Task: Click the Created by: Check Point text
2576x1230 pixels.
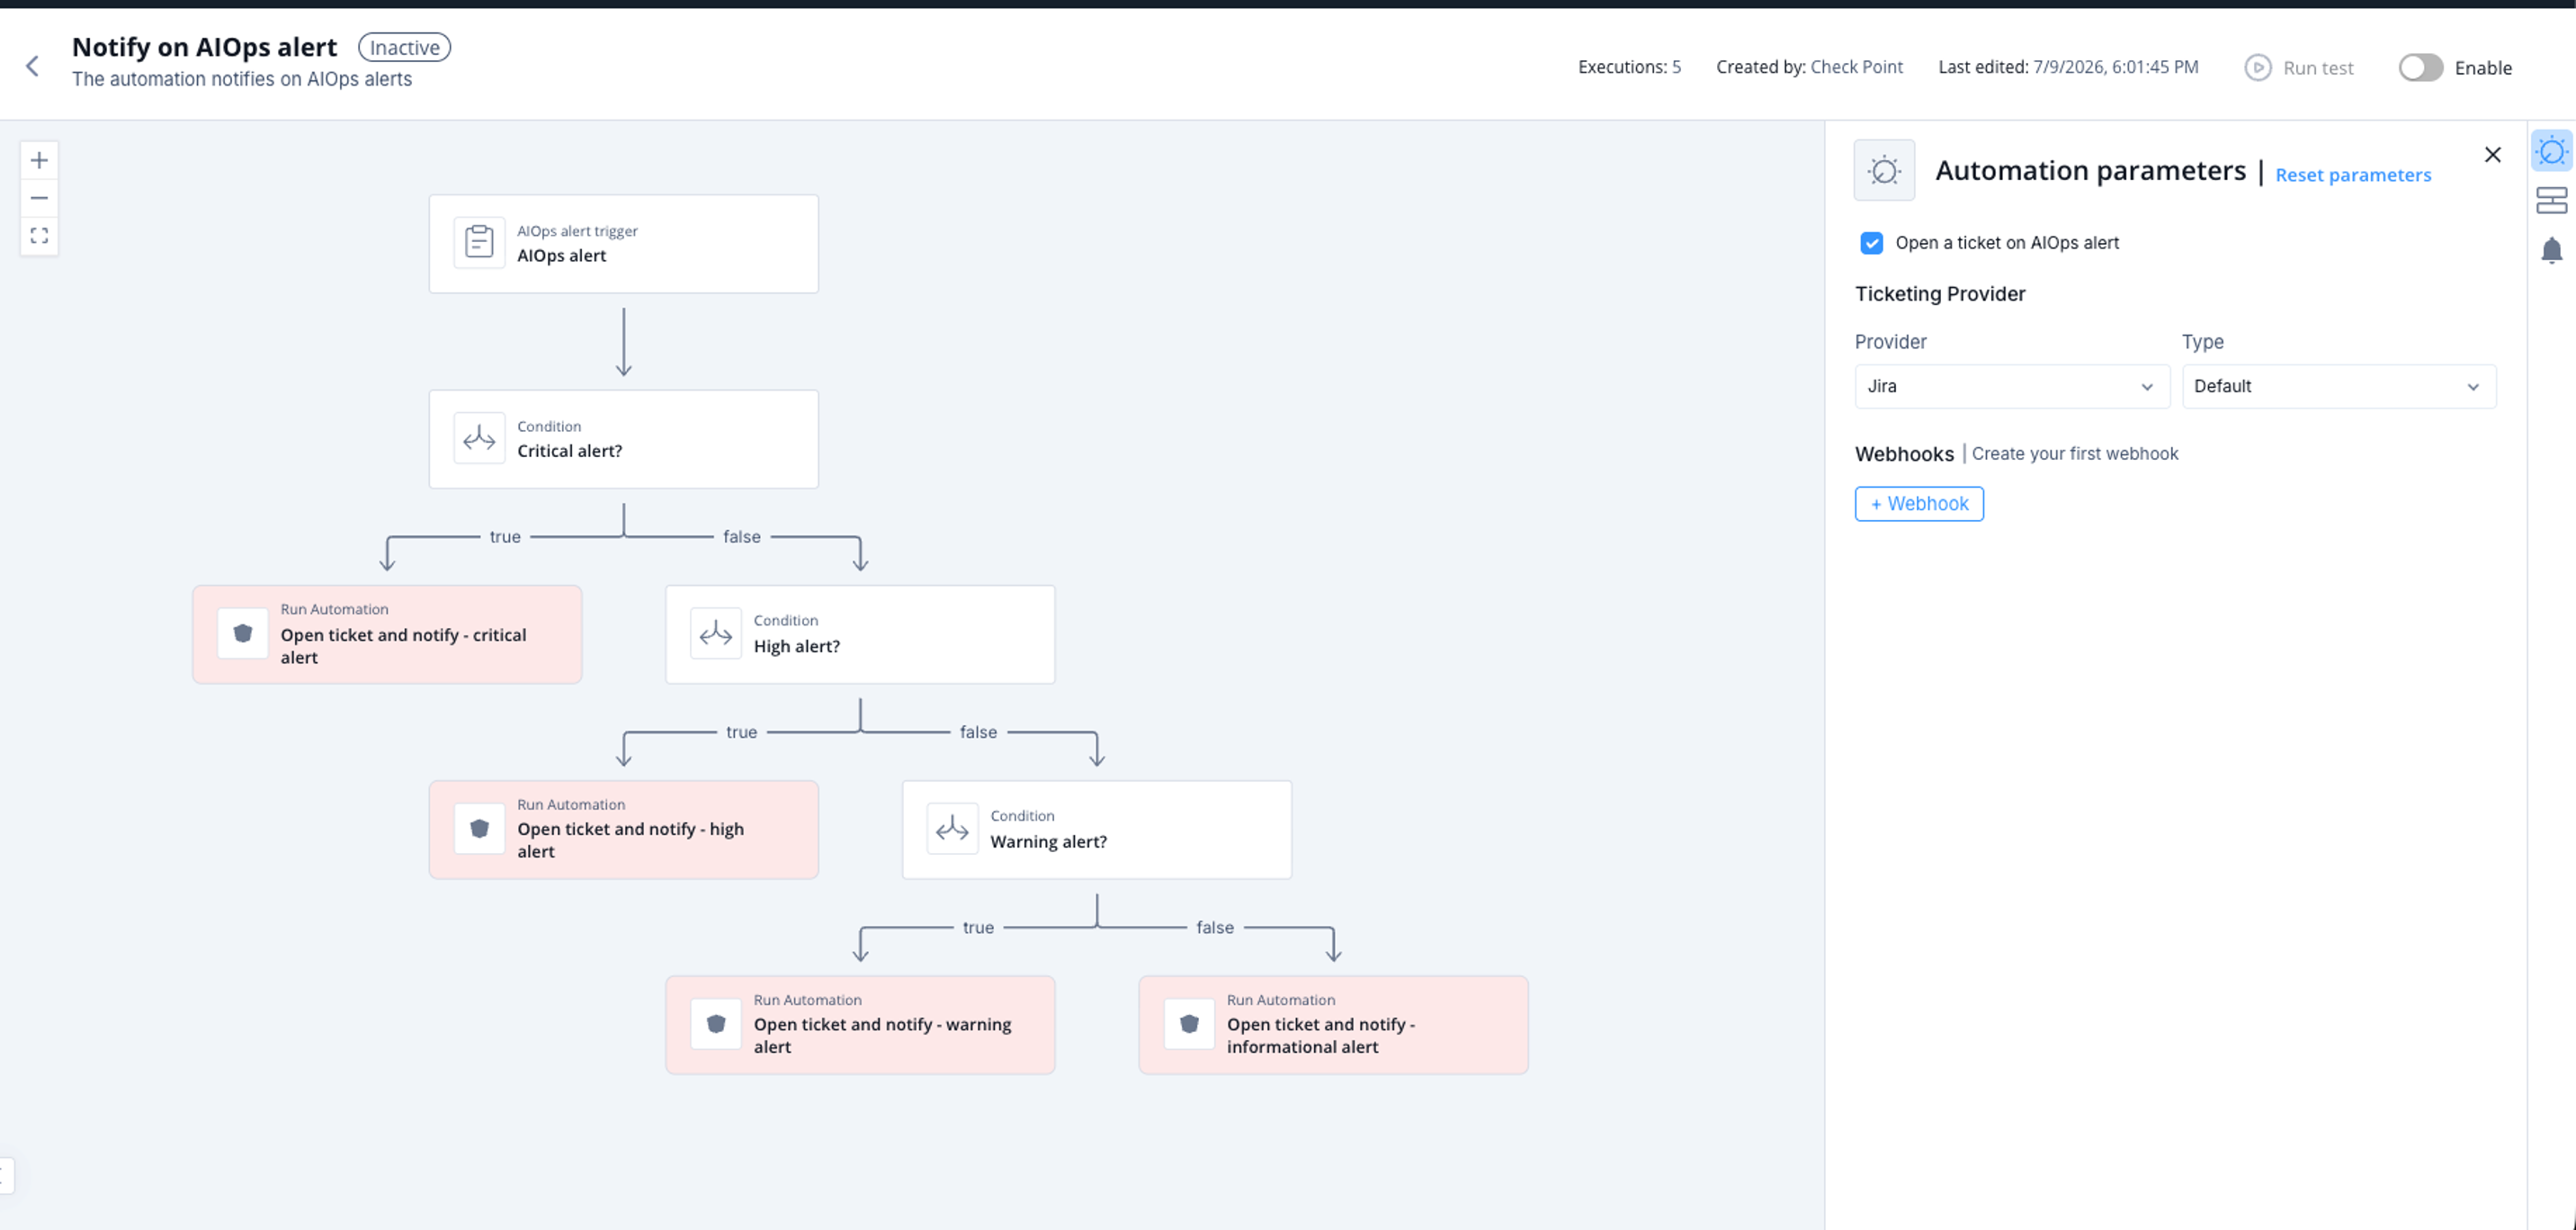Action: point(1809,67)
